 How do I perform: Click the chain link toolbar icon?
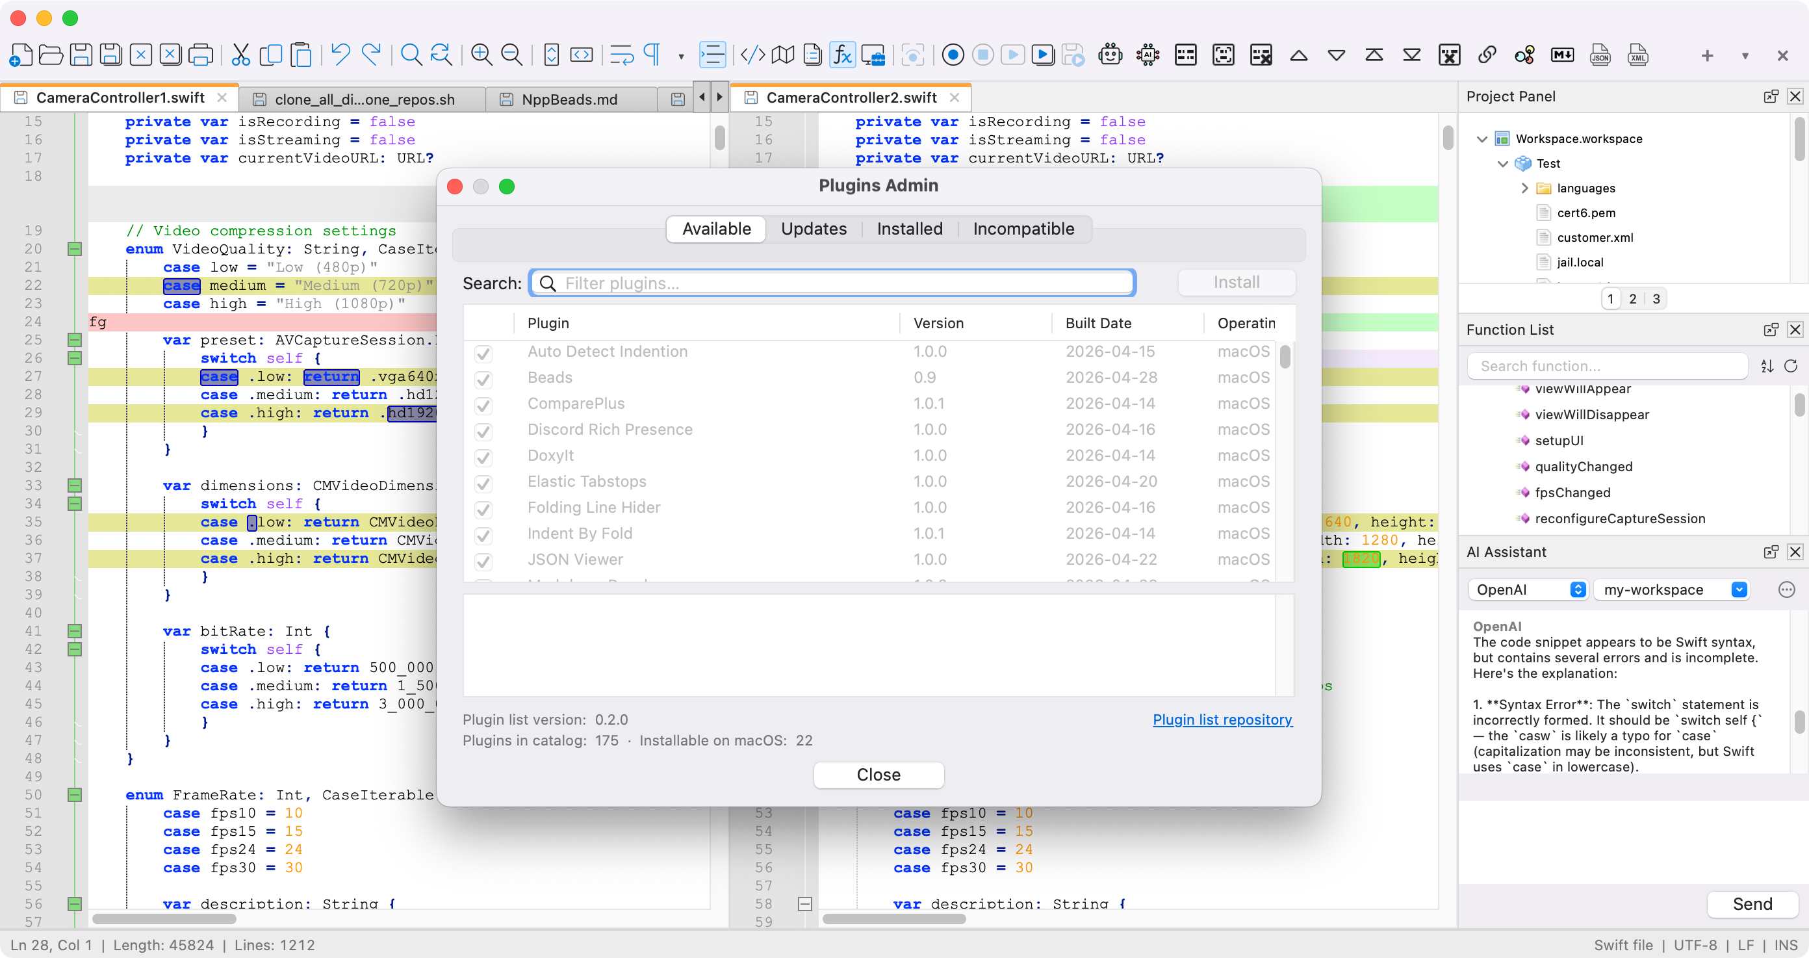(x=1487, y=55)
